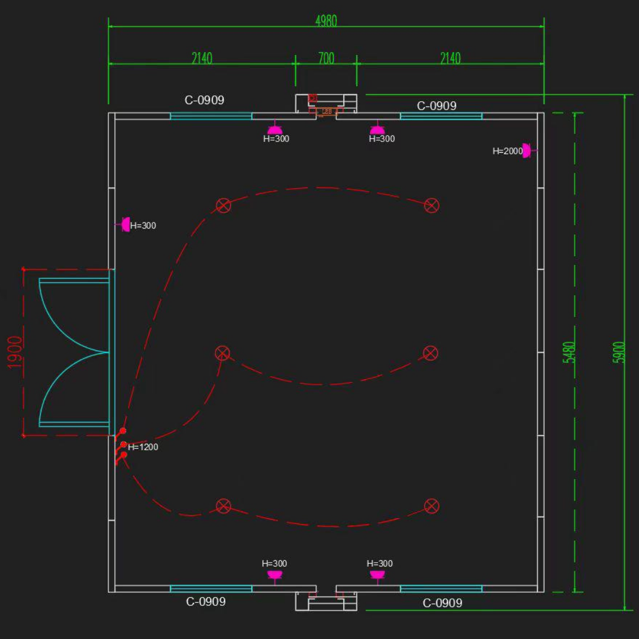Select the top-right cyan window on wall
This screenshot has height=639, width=639.
click(x=441, y=116)
